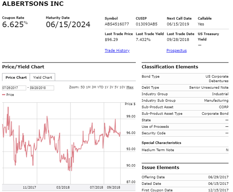
Task: Click the Last Trade Date 09/28/2018
Action: pyautogui.click(x=178, y=40)
